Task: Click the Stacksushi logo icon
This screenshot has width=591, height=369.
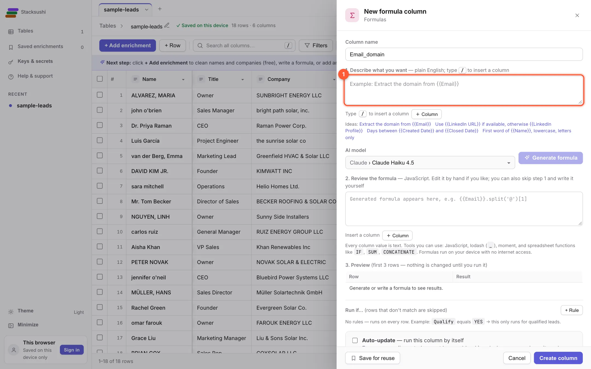Action: pyautogui.click(x=12, y=13)
